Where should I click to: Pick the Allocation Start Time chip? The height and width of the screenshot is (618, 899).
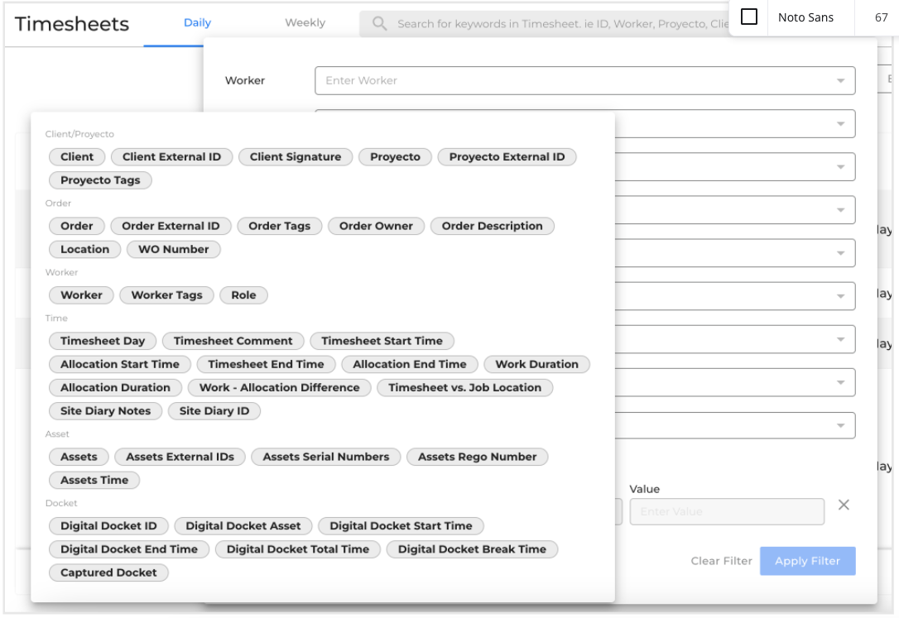coord(120,365)
